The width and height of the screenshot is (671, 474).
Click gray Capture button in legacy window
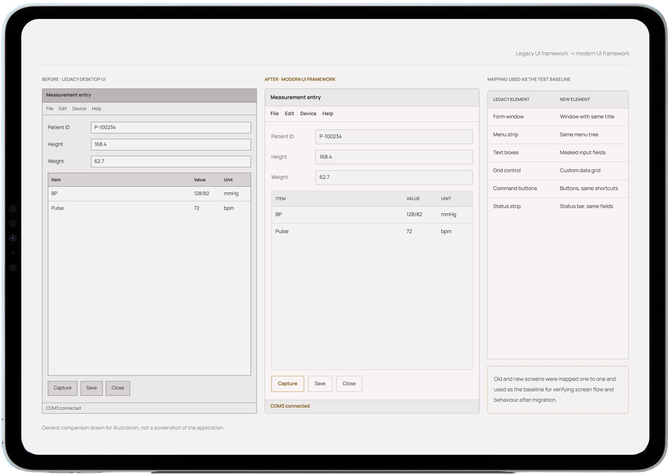(63, 388)
